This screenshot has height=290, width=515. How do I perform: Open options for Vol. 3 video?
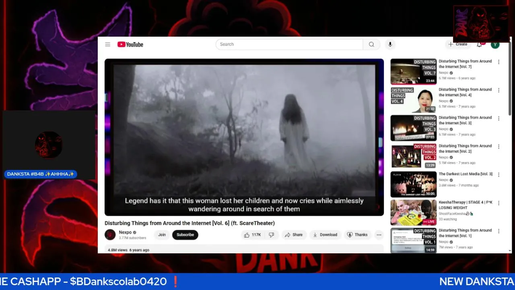[x=499, y=118]
